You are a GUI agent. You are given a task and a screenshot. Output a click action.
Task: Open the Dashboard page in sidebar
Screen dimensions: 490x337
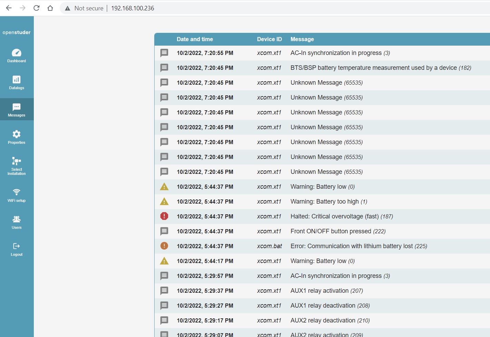[17, 55]
